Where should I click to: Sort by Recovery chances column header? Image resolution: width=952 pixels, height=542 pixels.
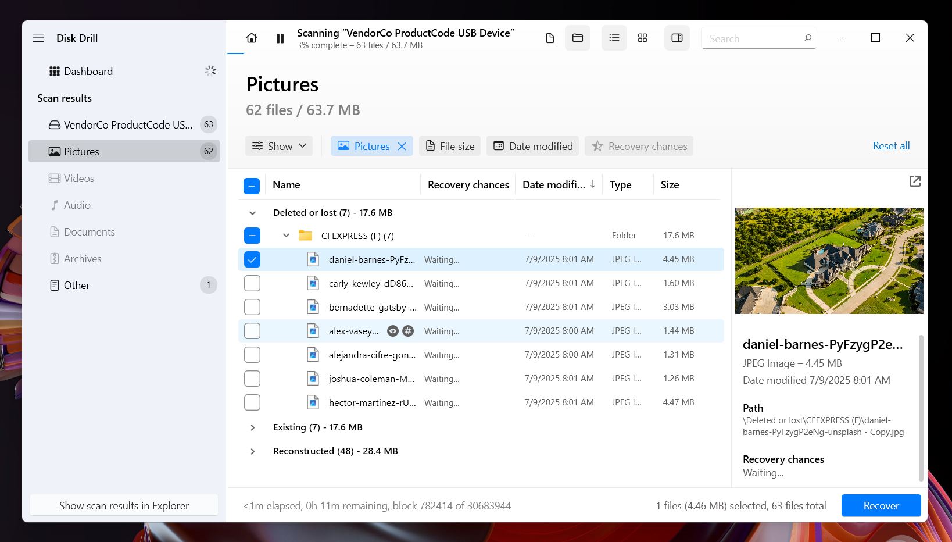pyautogui.click(x=468, y=185)
